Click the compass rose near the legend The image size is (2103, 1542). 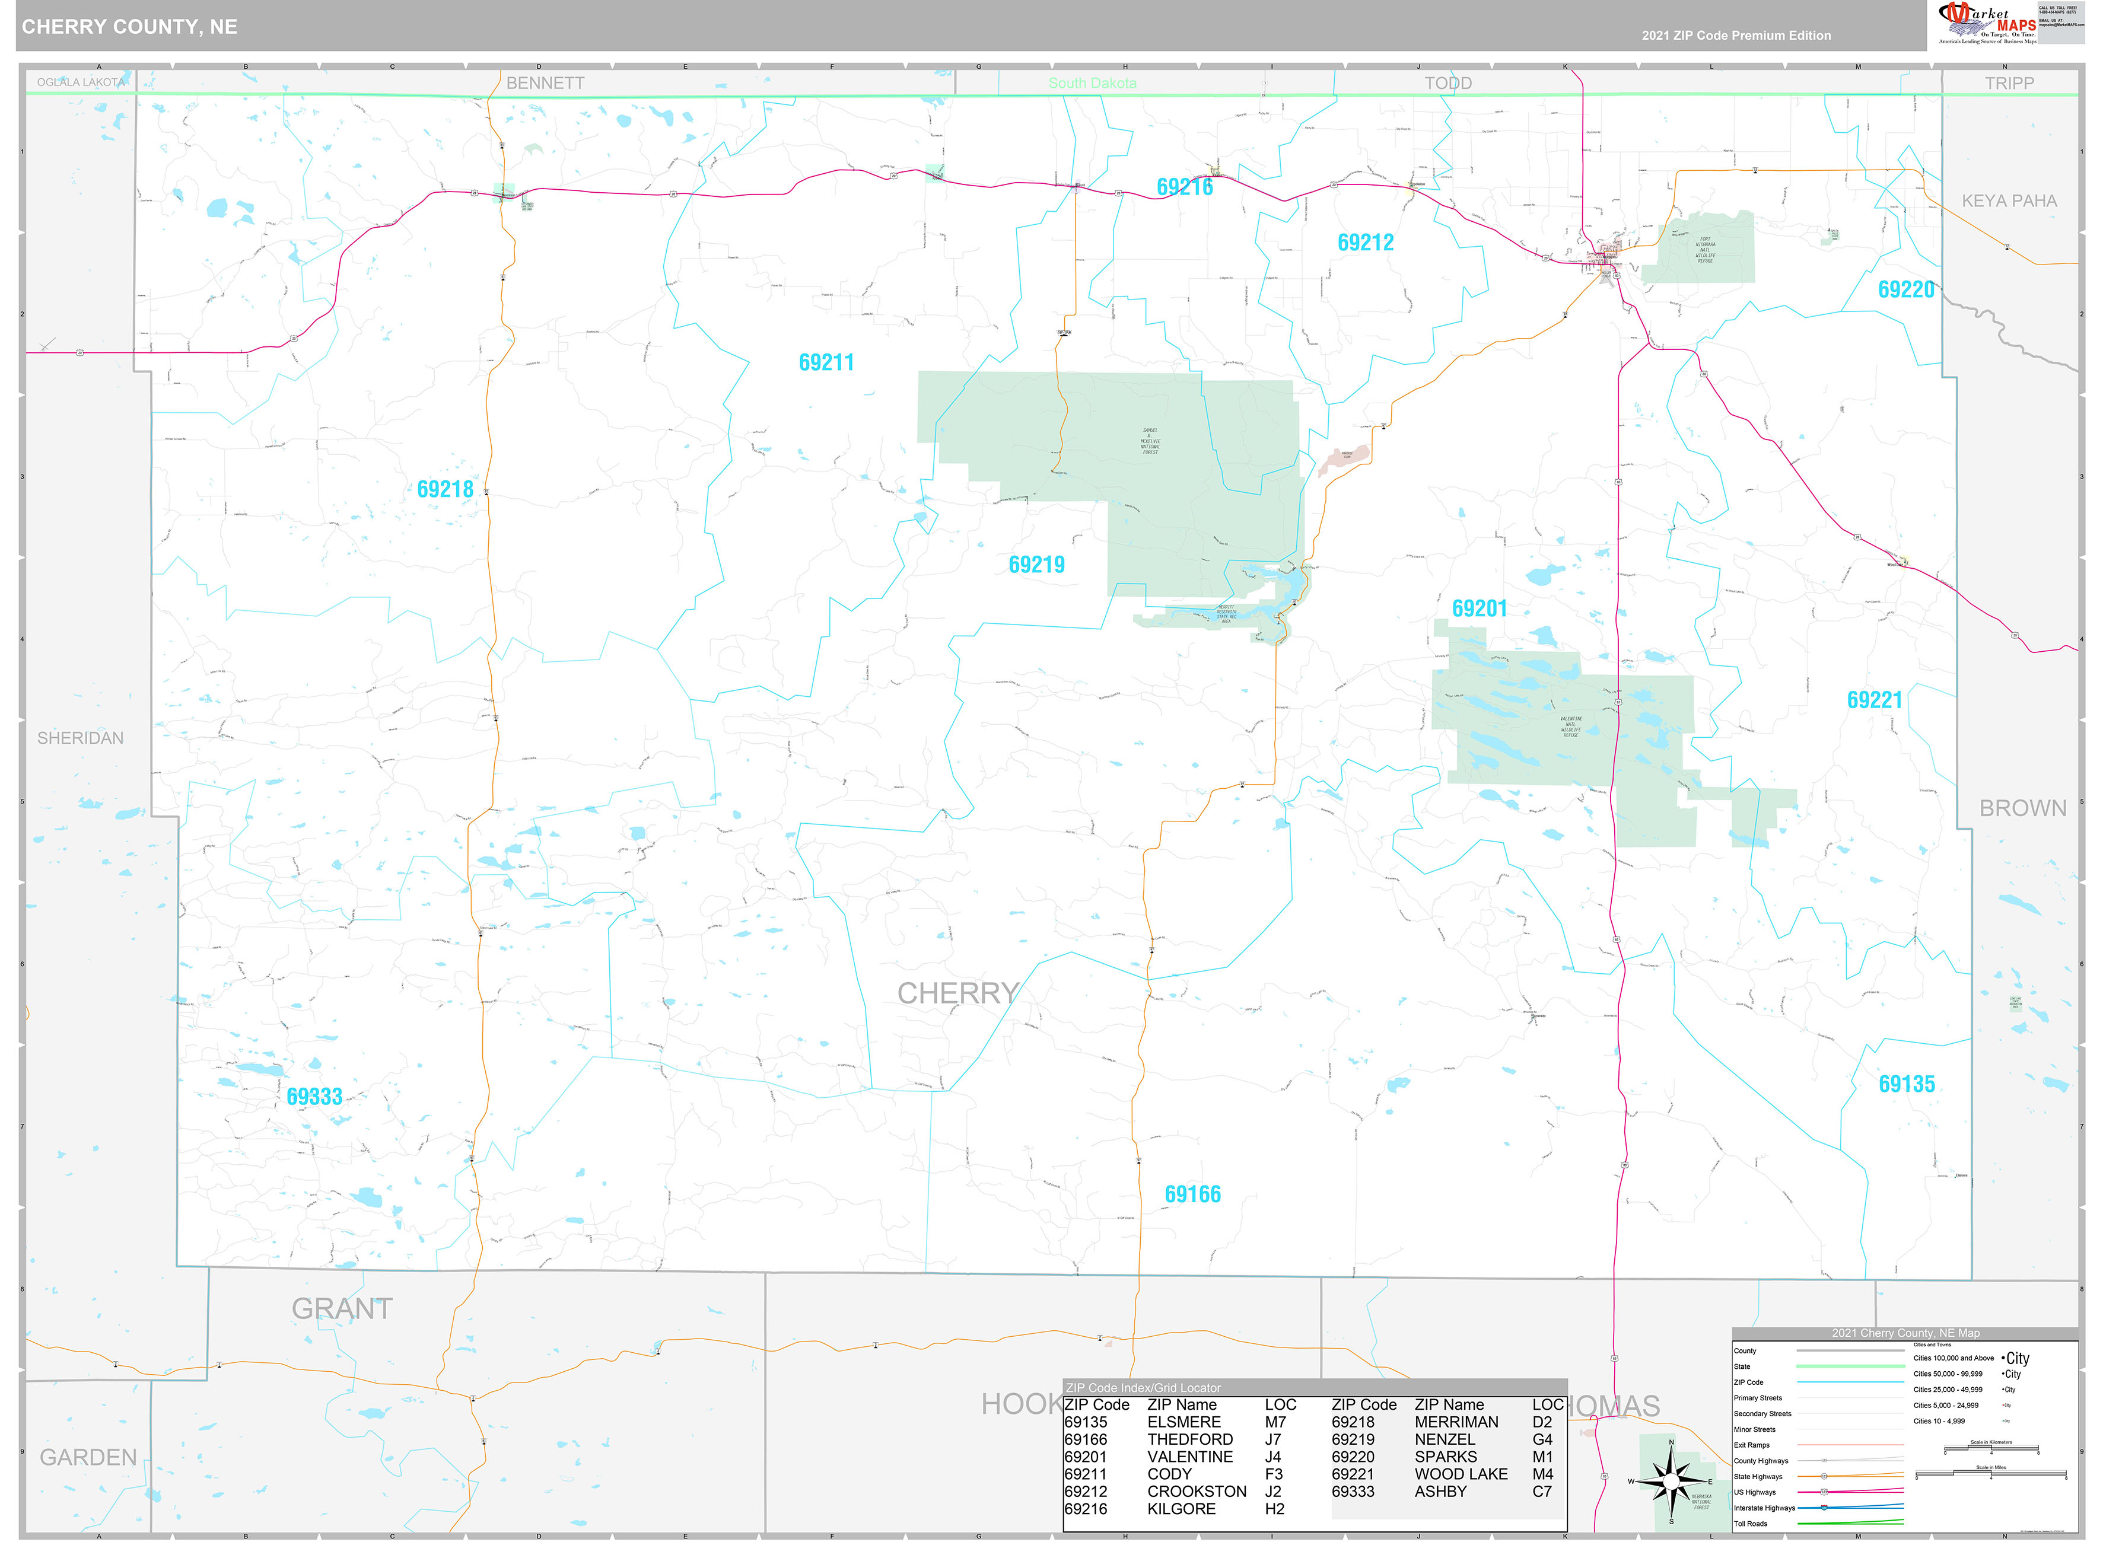coord(1671,1482)
